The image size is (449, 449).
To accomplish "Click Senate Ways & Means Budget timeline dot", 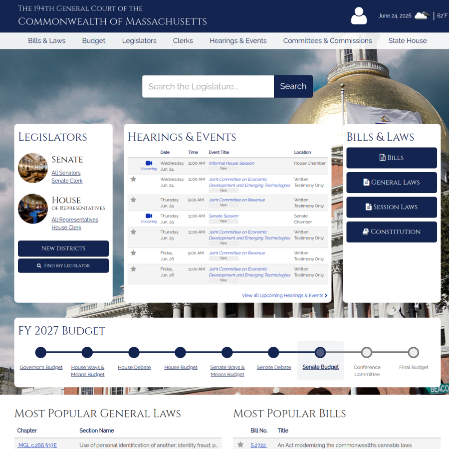I will (x=227, y=353).
